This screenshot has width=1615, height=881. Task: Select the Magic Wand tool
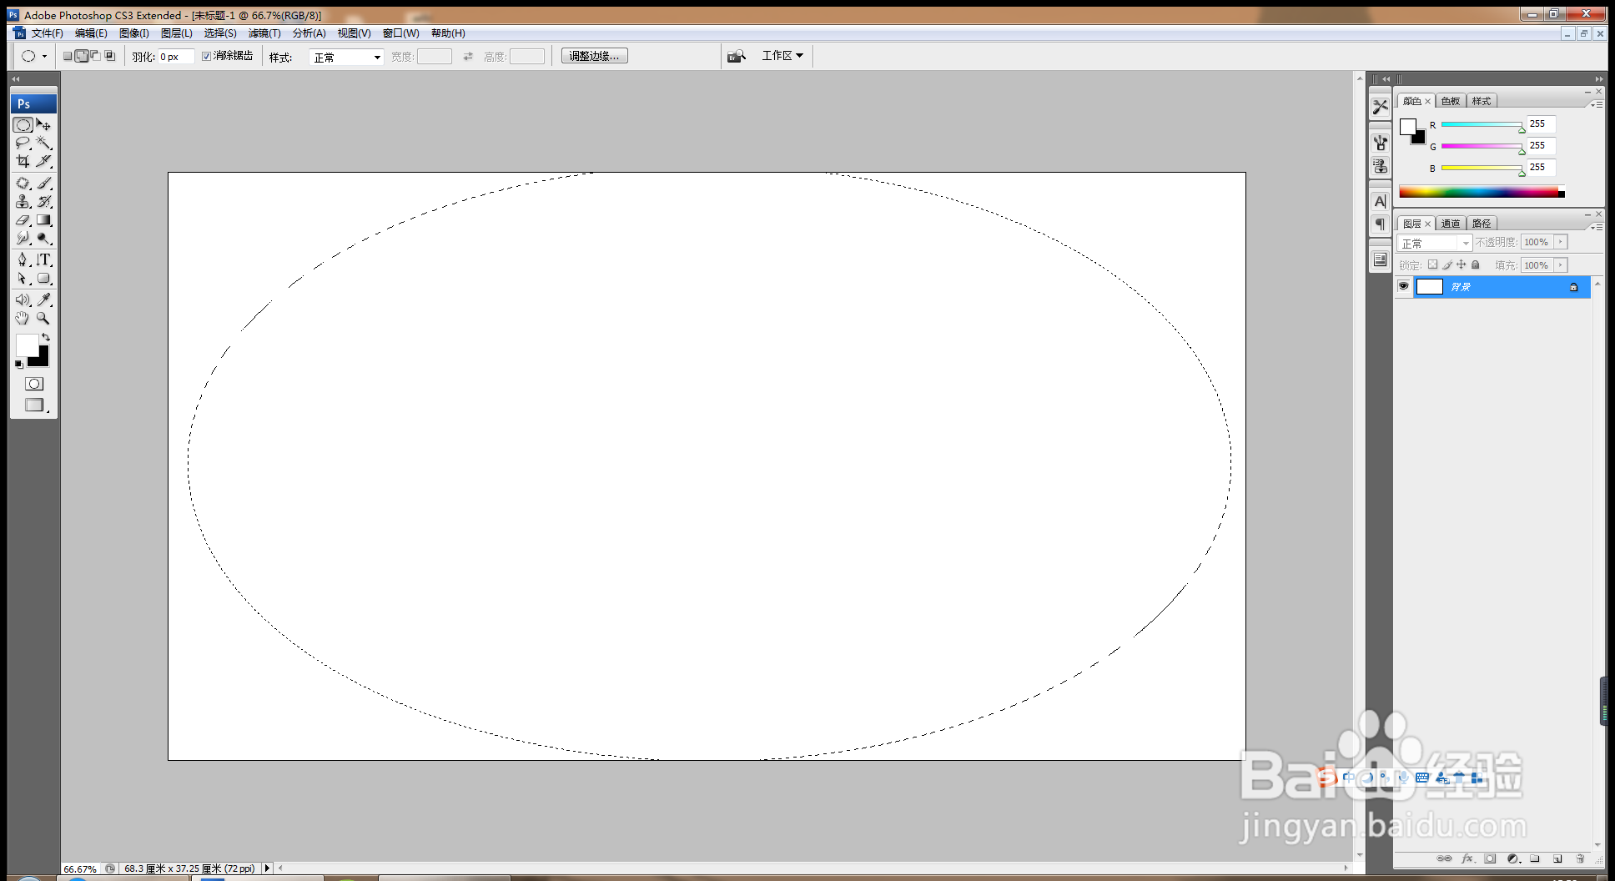44,143
